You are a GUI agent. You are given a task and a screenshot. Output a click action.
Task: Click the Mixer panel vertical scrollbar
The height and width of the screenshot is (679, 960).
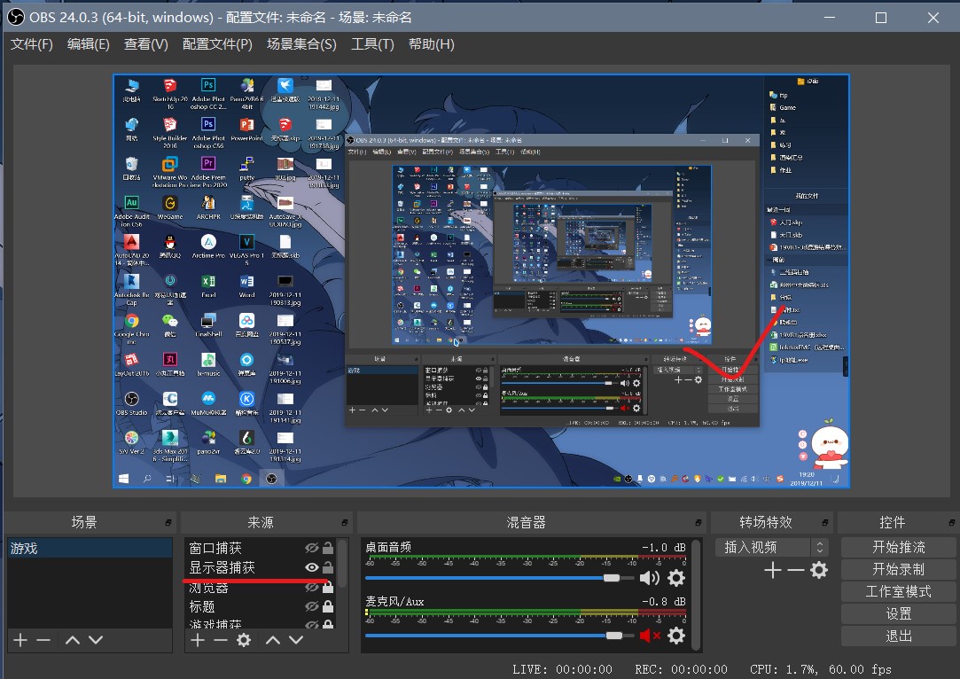click(x=696, y=594)
